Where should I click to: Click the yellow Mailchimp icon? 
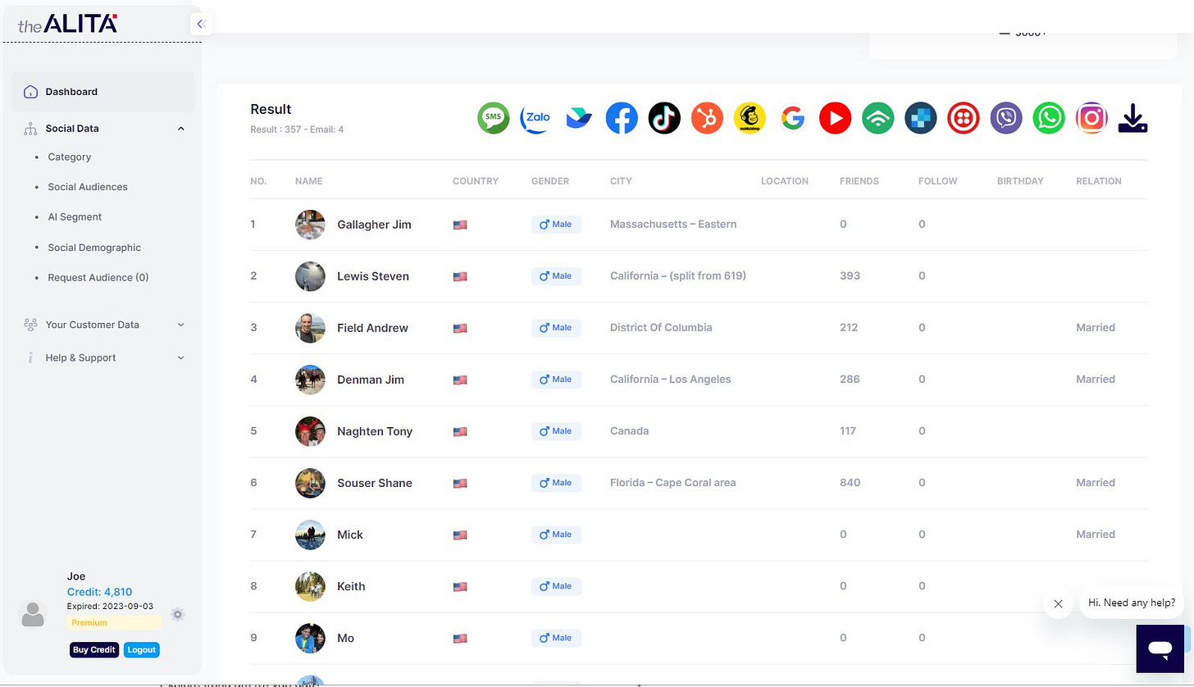(x=750, y=119)
